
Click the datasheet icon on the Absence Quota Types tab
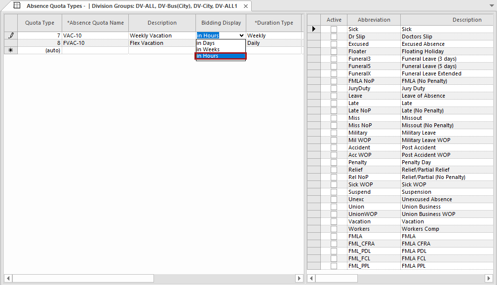coord(17,6)
